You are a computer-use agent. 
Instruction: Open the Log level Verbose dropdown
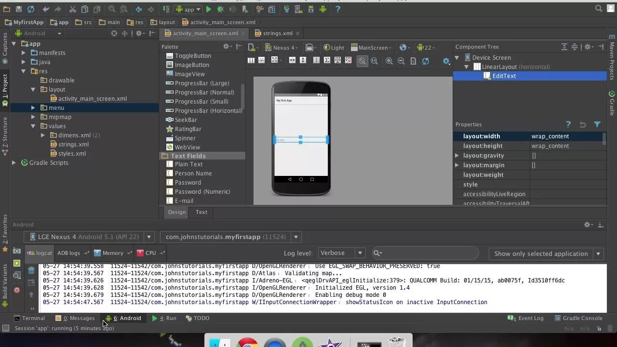pyautogui.click(x=342, y=253)
